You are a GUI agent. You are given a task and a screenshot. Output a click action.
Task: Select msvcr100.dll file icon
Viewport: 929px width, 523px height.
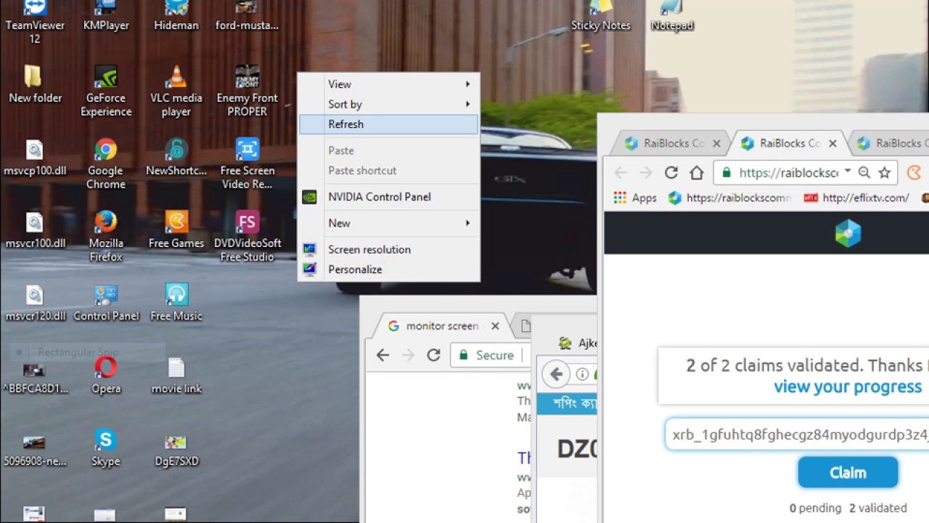coord(35,230)
